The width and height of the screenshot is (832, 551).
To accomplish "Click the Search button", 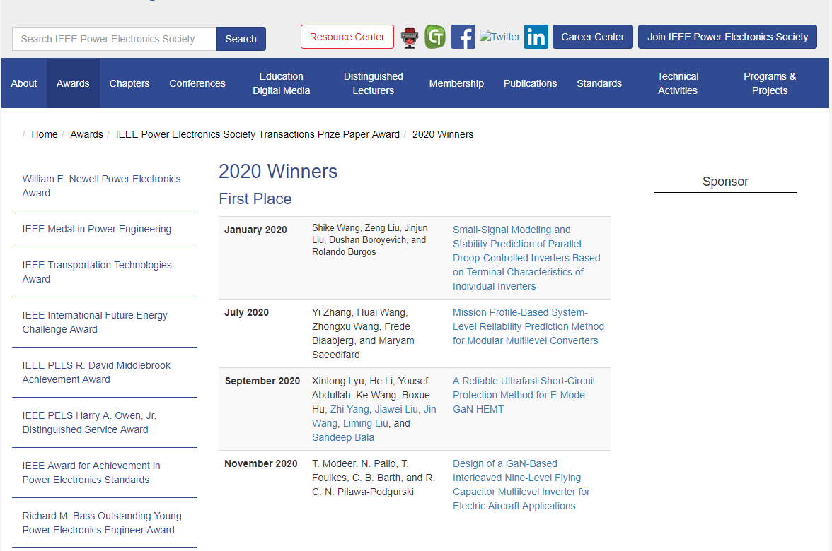I will (x=241, y=39).
